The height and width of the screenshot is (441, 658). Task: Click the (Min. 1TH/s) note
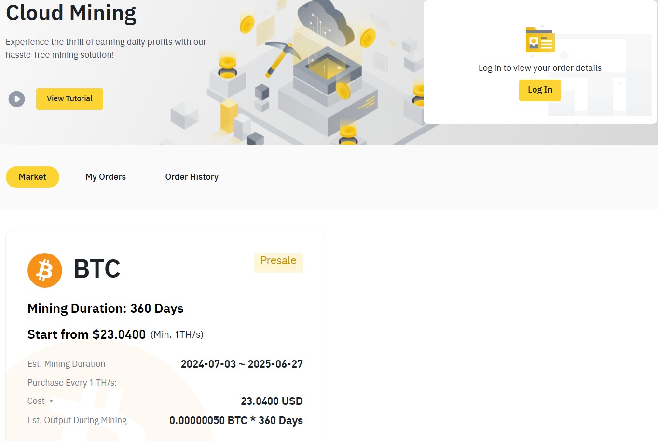pyautogui.click(x=177, y=335)
